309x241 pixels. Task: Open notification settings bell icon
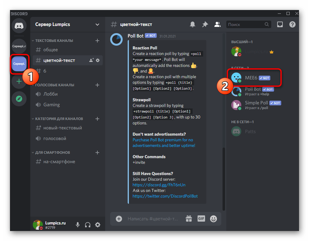coord(193,24)
